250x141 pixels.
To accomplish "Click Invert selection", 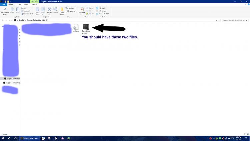I will click(x=103, y=14).
